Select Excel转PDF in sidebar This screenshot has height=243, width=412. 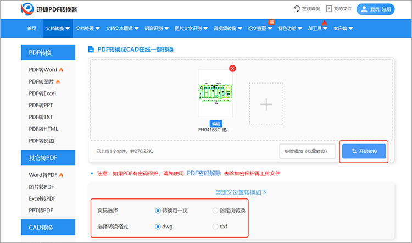click(x=42, y=198)
